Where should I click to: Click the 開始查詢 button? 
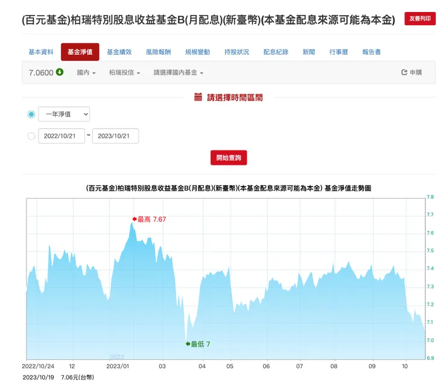coord(228,158)
